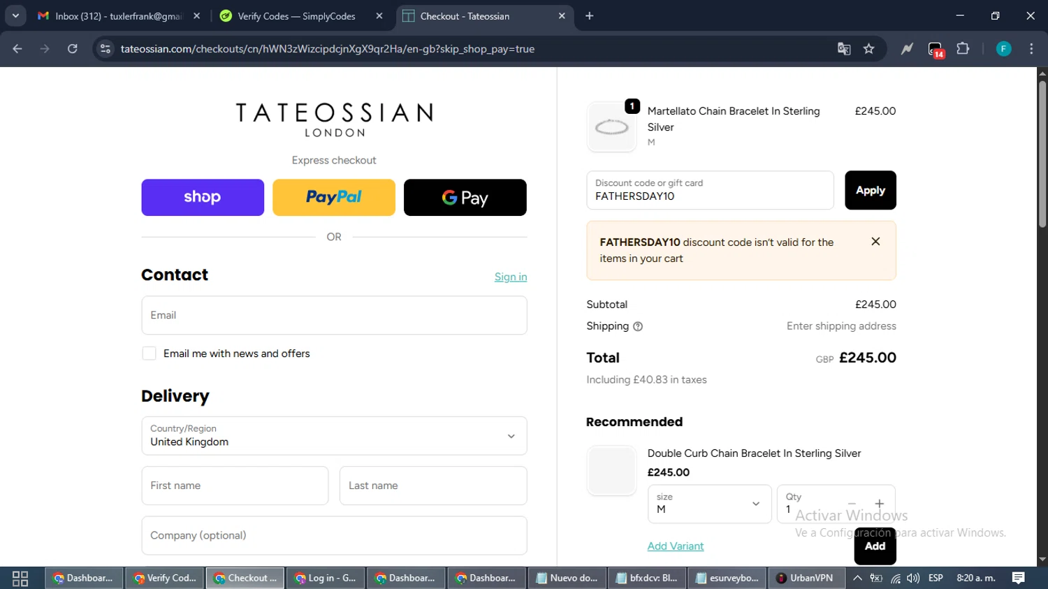This screenshot has width=1048, height=589.
Task: Click the translate page icon
Action: pos(844,49)
